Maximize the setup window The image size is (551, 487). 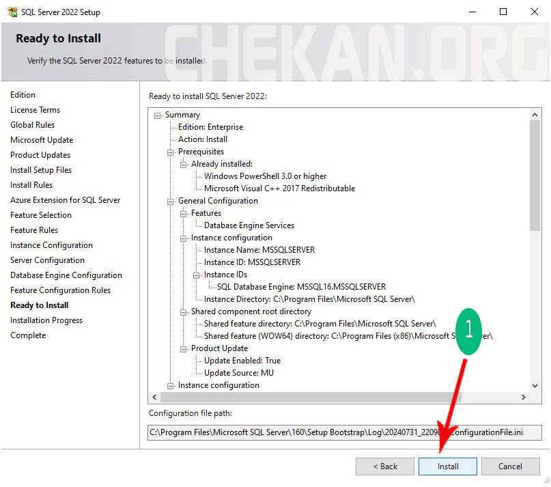503,12
